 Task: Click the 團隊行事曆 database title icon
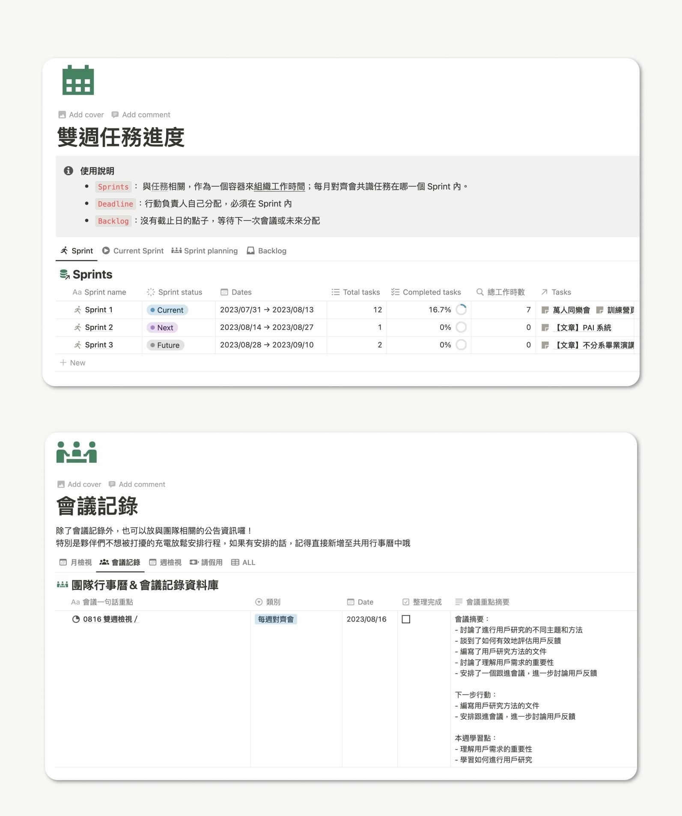pos(63,585)
